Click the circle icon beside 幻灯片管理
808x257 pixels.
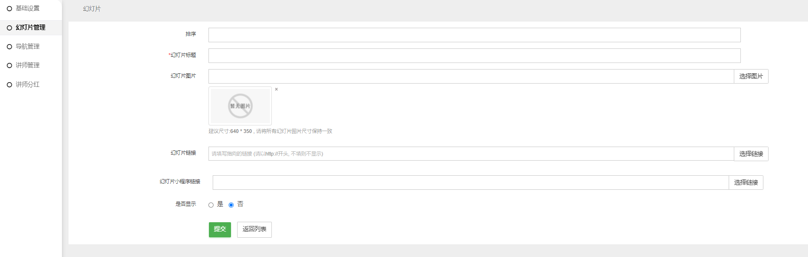tap(9, 28)
